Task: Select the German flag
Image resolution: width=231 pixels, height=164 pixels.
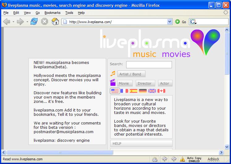Action: point(143,91)
